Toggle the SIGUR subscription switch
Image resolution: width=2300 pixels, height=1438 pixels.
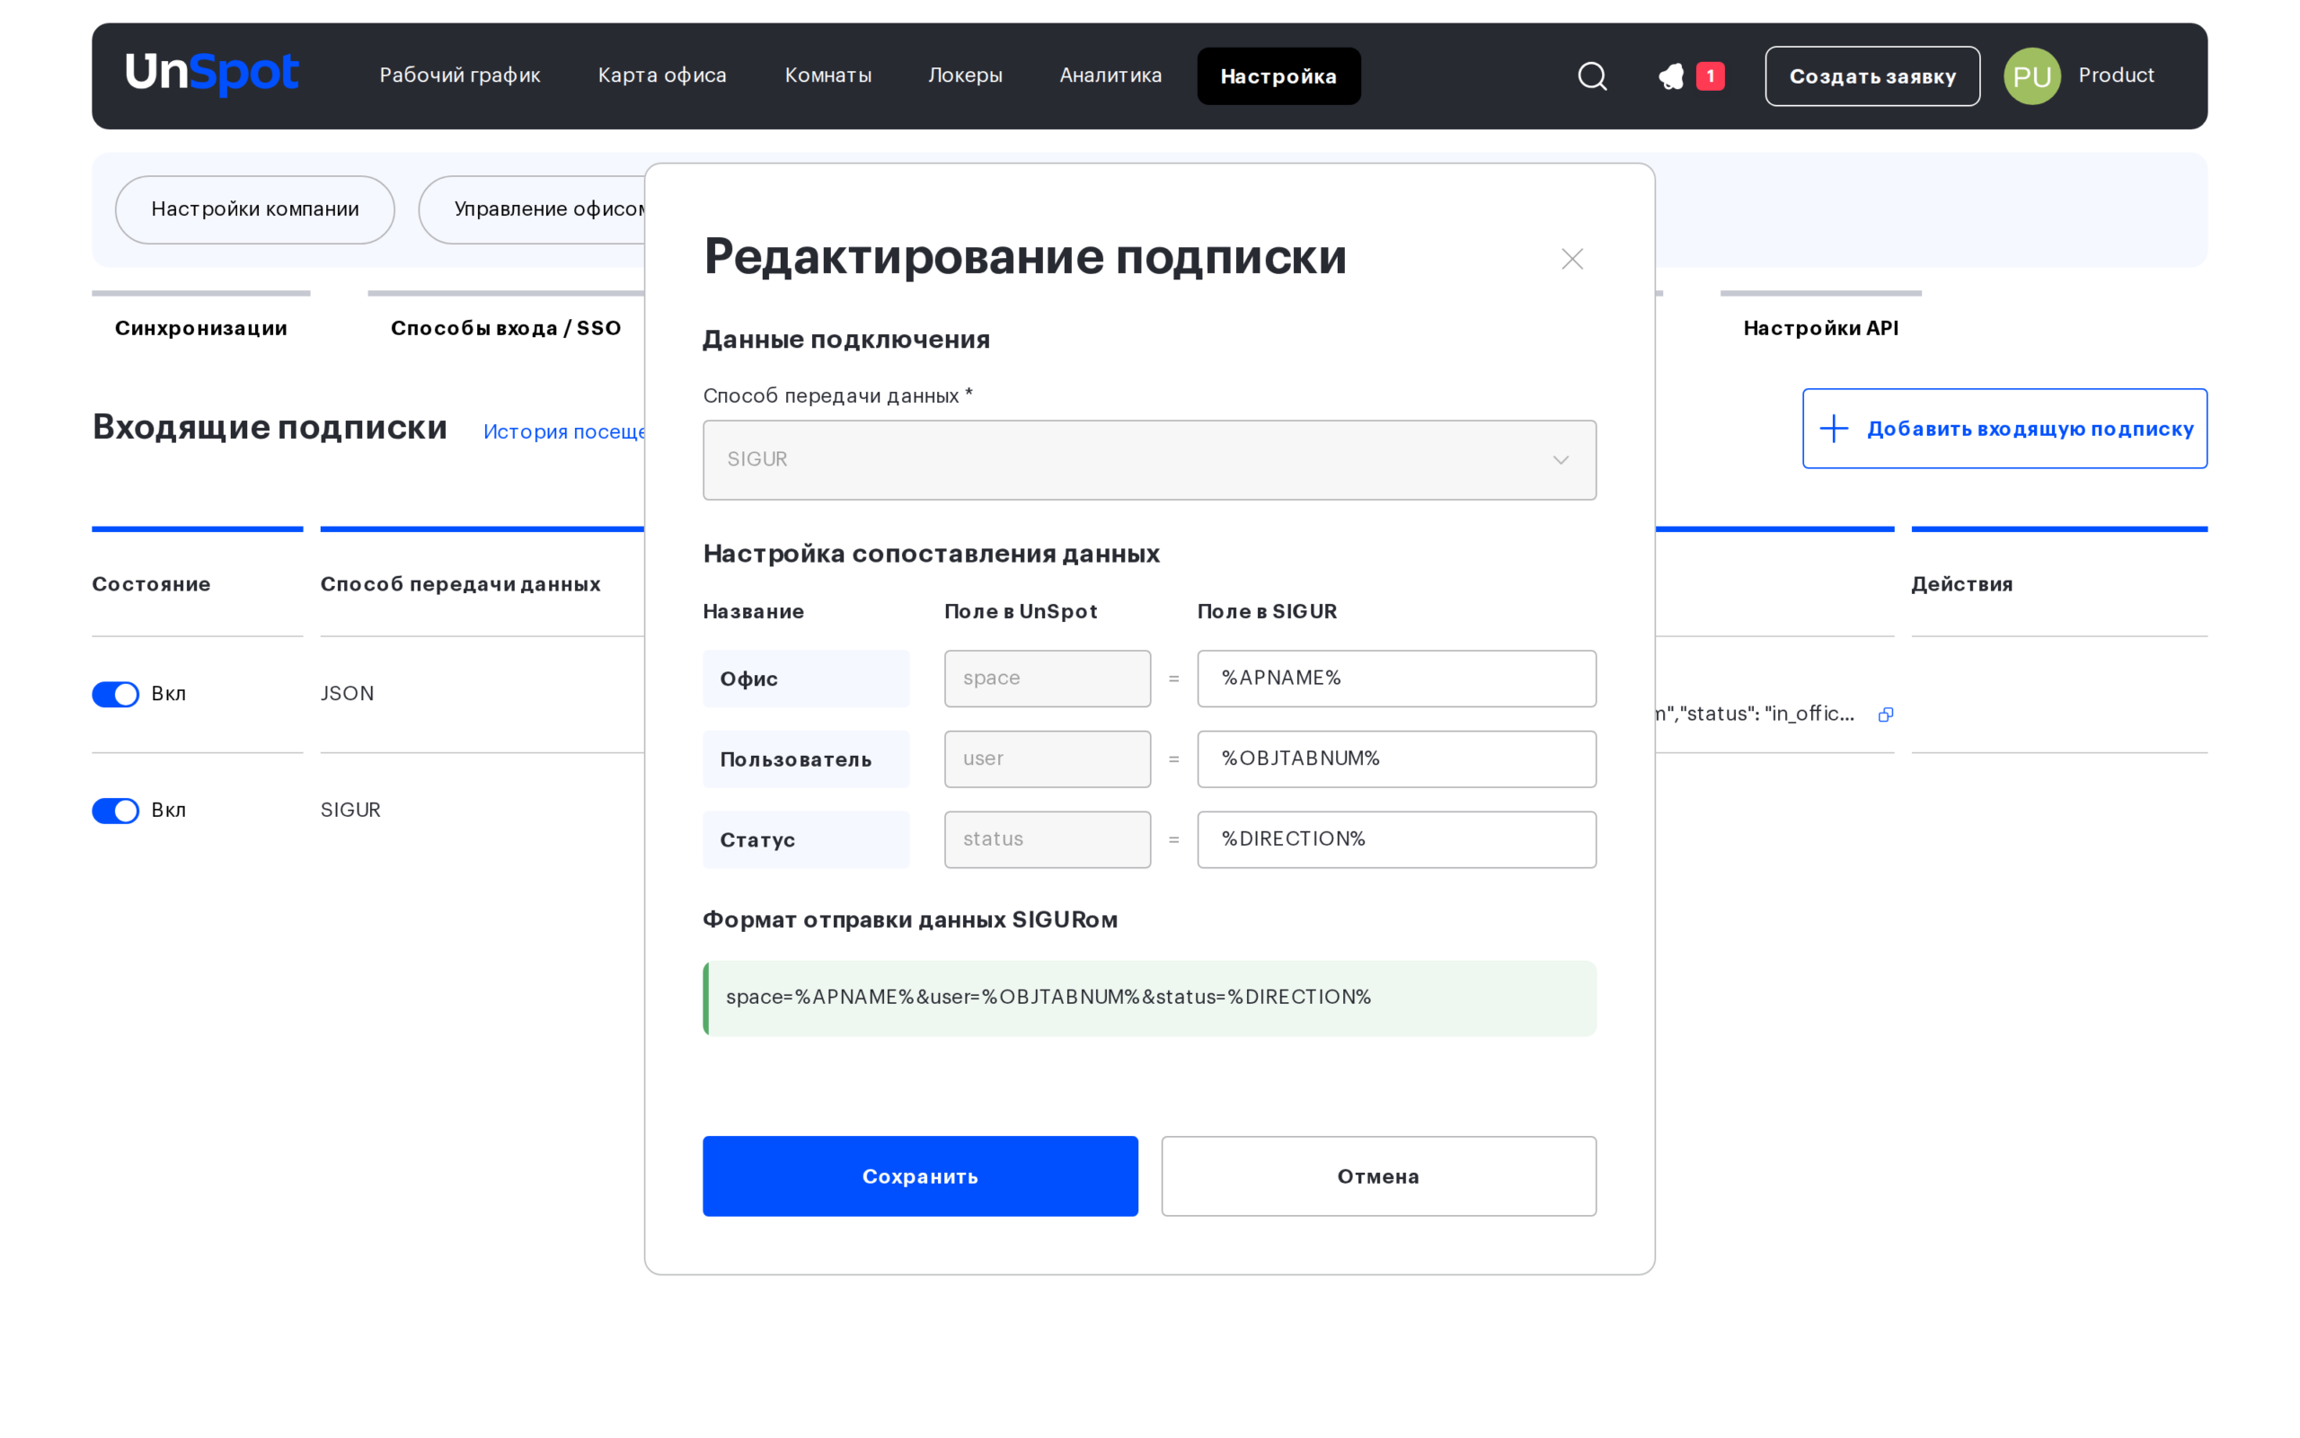pyautogui.click(x=116, y=811)
